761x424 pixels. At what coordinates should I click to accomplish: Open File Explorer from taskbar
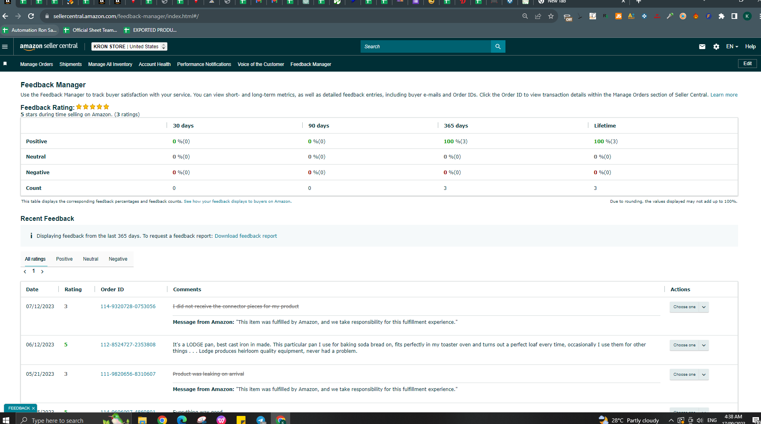tap(142, 420)
